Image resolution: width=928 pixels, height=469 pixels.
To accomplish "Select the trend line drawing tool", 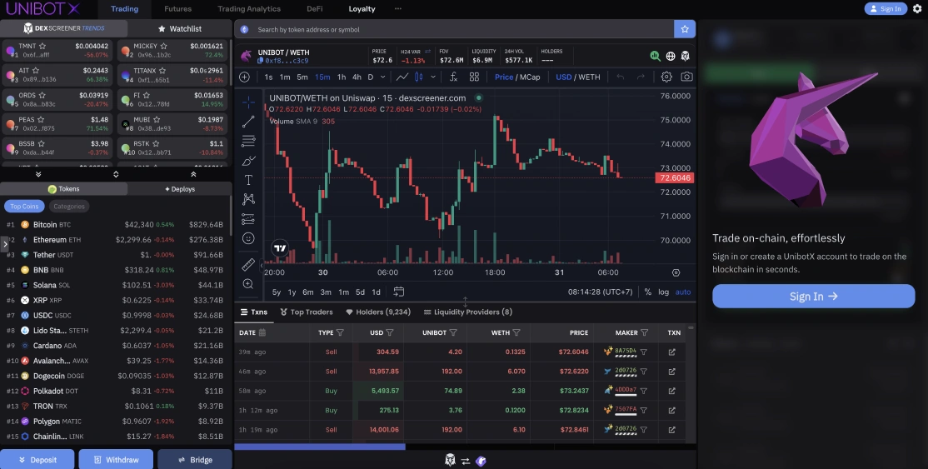I will pyautogui.click(x=248, y=122).
